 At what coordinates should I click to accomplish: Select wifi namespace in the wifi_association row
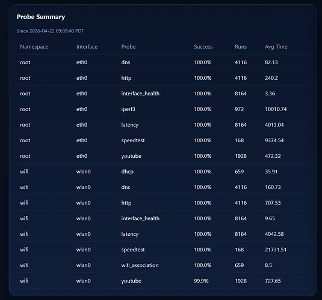click(24, 265)
